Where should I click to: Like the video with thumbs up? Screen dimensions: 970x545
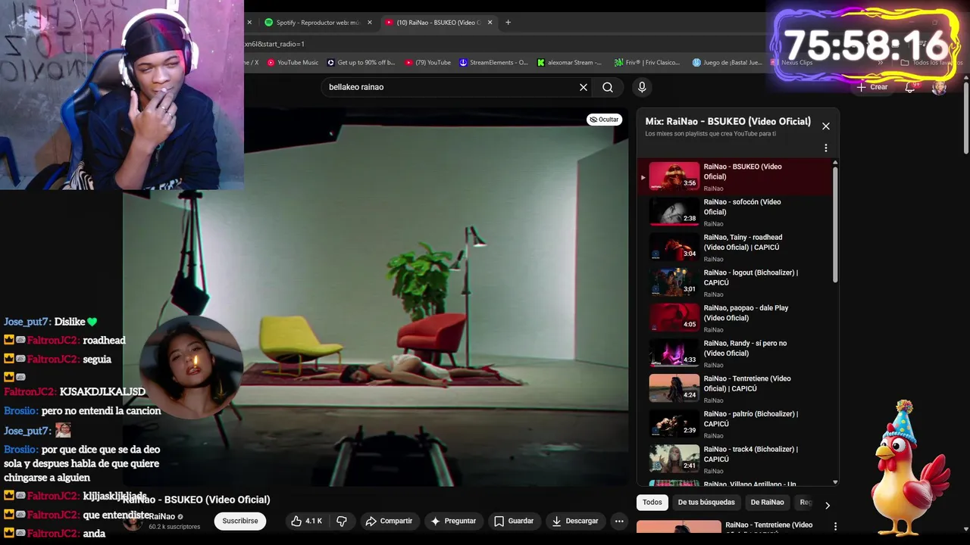tap(307, 521)
